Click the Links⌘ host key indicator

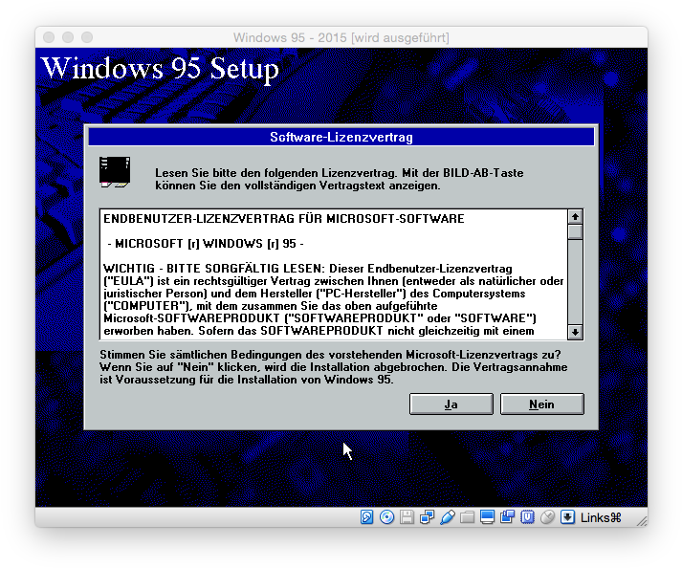click(601, 517)
